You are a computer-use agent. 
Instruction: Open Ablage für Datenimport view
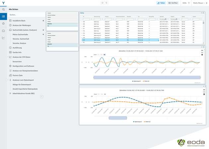(22, 84)
